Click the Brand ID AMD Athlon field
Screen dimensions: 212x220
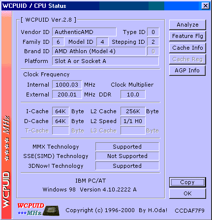pyautogui.click(x=99, y=51)
